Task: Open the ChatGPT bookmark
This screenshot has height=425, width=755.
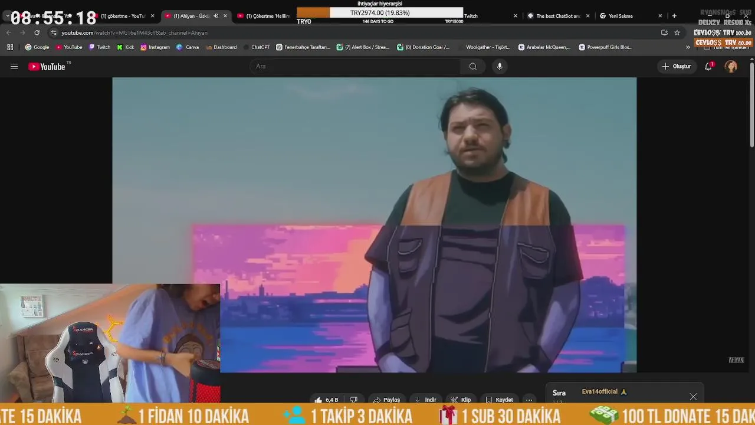Action: coord(257,47)
